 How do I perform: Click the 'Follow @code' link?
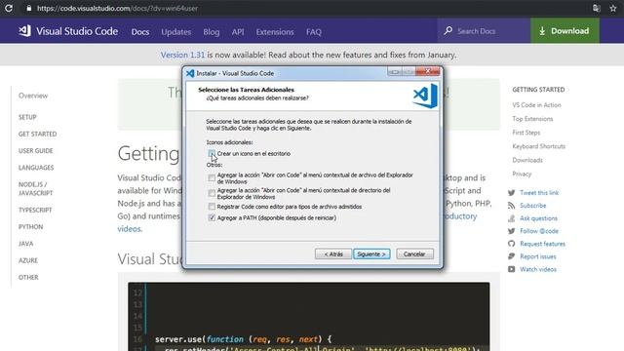coord(539,231)
